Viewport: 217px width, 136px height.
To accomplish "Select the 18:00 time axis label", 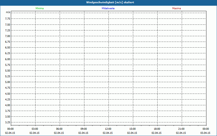I will 157,129.
